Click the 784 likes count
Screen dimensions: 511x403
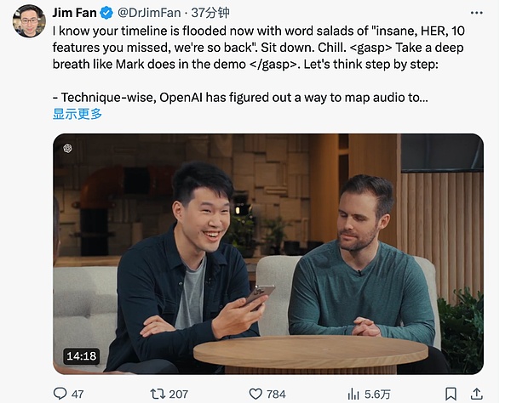click(276, 394)
